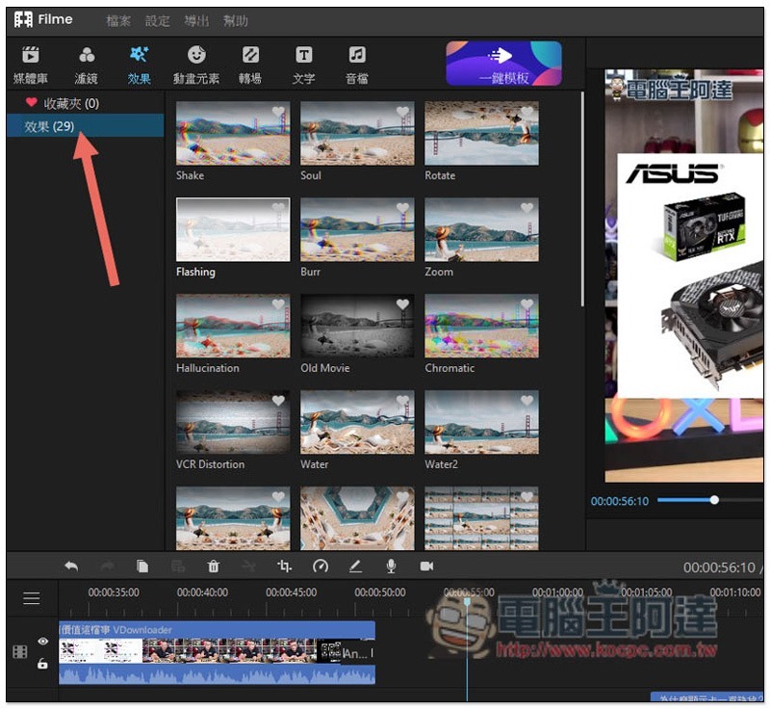Open the 媒體庫 media library tab

[30, 65]
